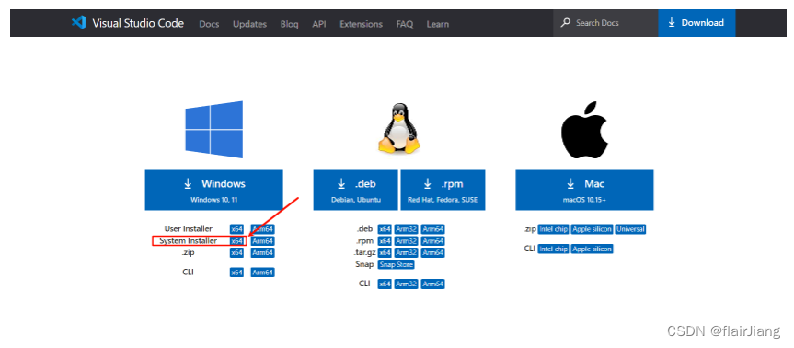Download Linux .deb x64 package
The image size is (794, 348).
(x=385, y=229)
